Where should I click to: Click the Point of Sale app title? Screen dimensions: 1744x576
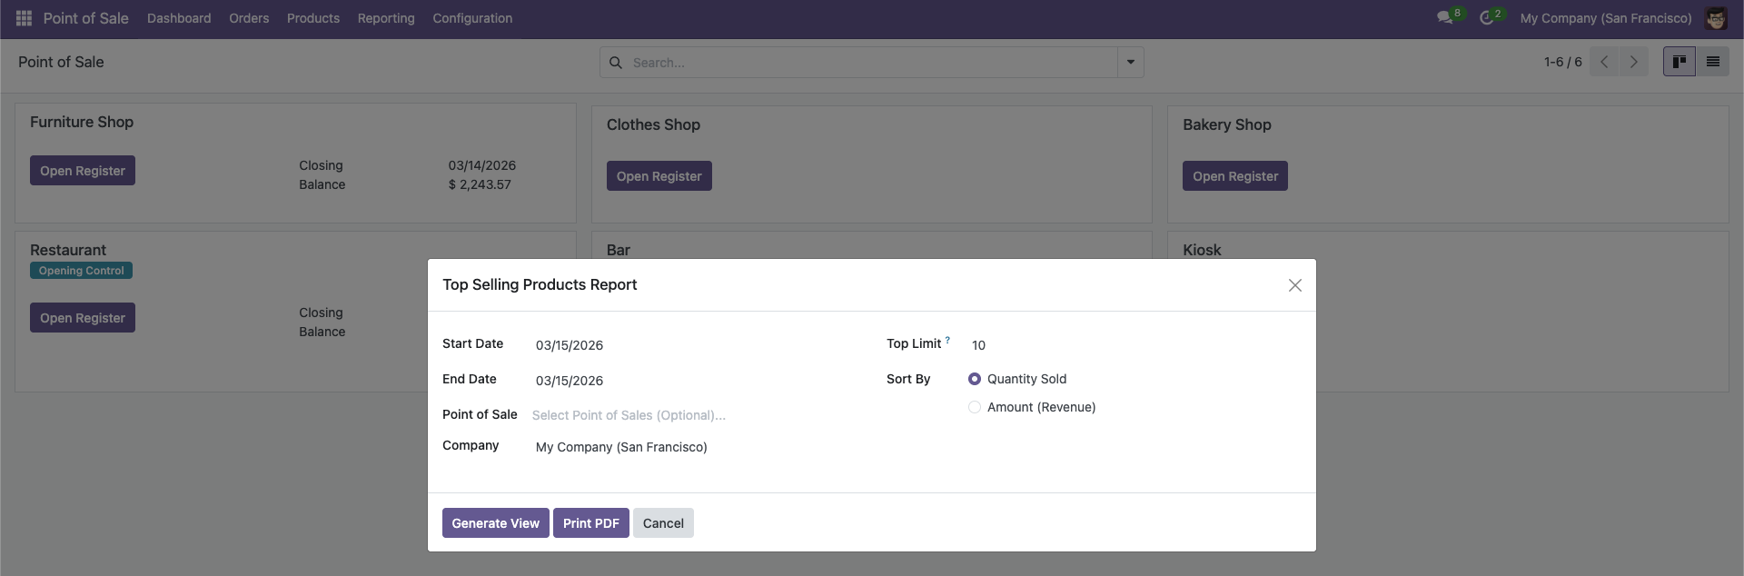[x=86, y=18]
